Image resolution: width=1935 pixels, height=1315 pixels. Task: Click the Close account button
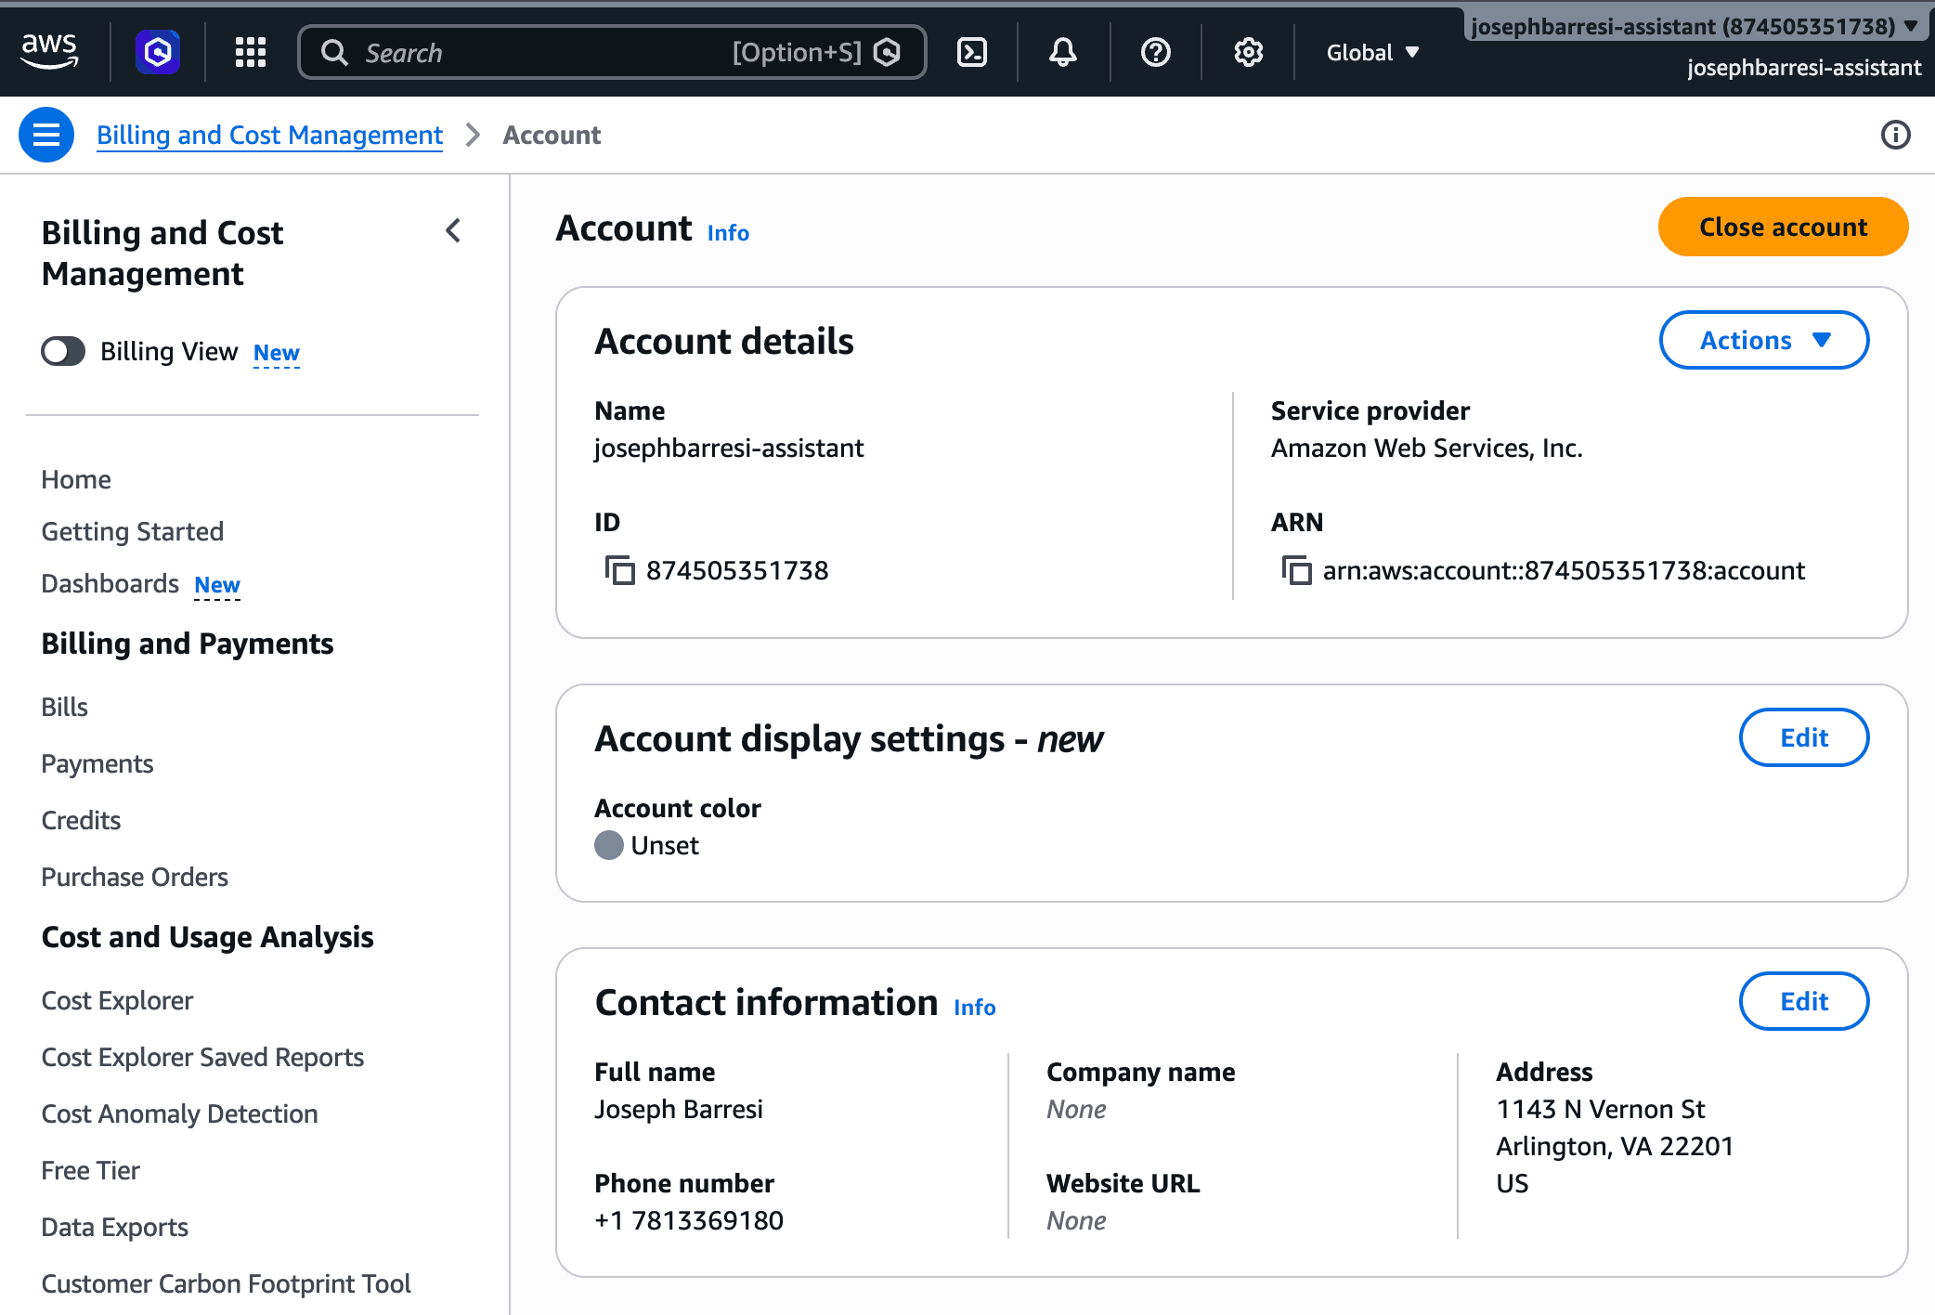1783,227
